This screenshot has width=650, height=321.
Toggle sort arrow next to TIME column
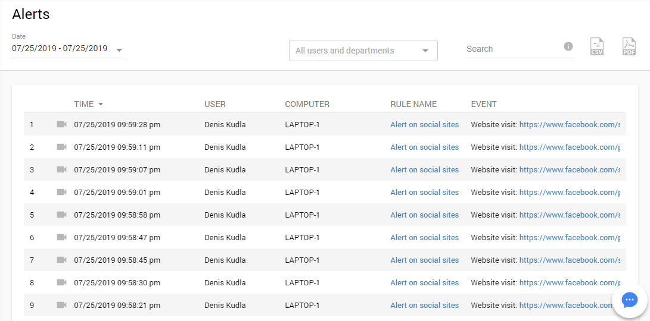coord(101,104)
